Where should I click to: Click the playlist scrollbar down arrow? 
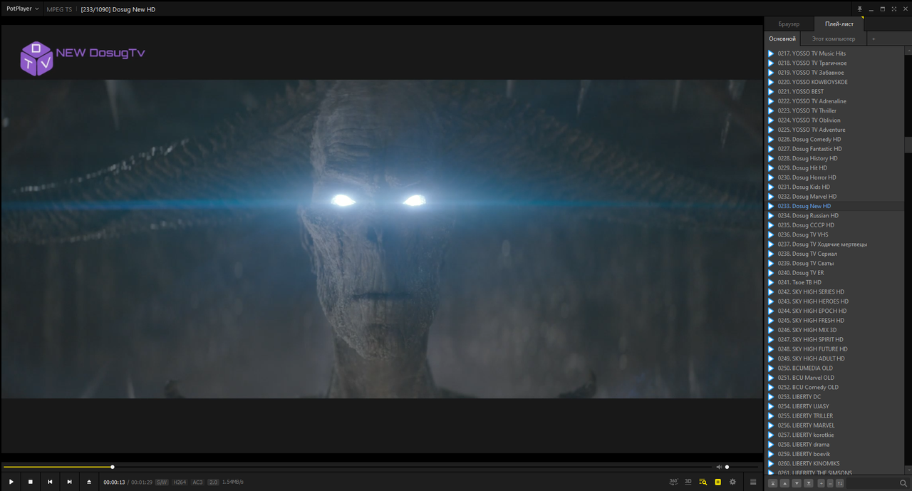pyautogui.click(x=908, y=470)
